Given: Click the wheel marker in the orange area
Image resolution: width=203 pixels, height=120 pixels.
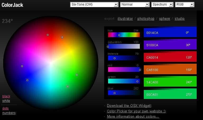Looking at the screenshot, I should (x=62, y=37).
